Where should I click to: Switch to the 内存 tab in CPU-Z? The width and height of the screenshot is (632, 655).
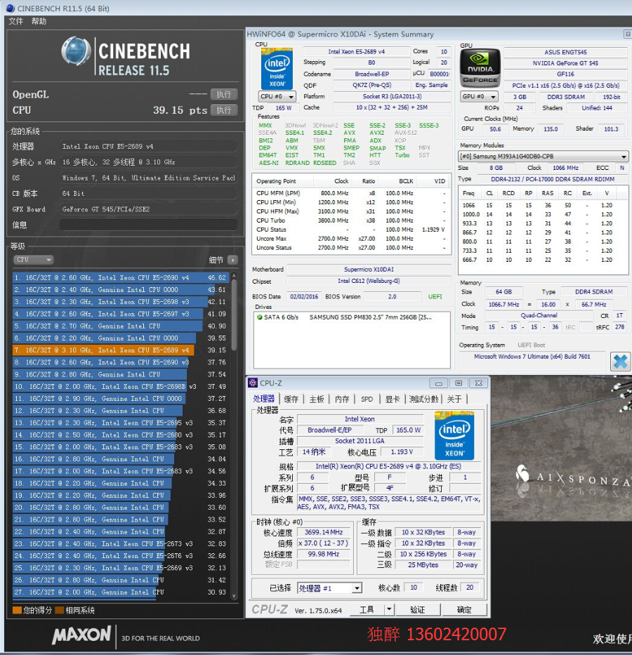tap(342, 399)
